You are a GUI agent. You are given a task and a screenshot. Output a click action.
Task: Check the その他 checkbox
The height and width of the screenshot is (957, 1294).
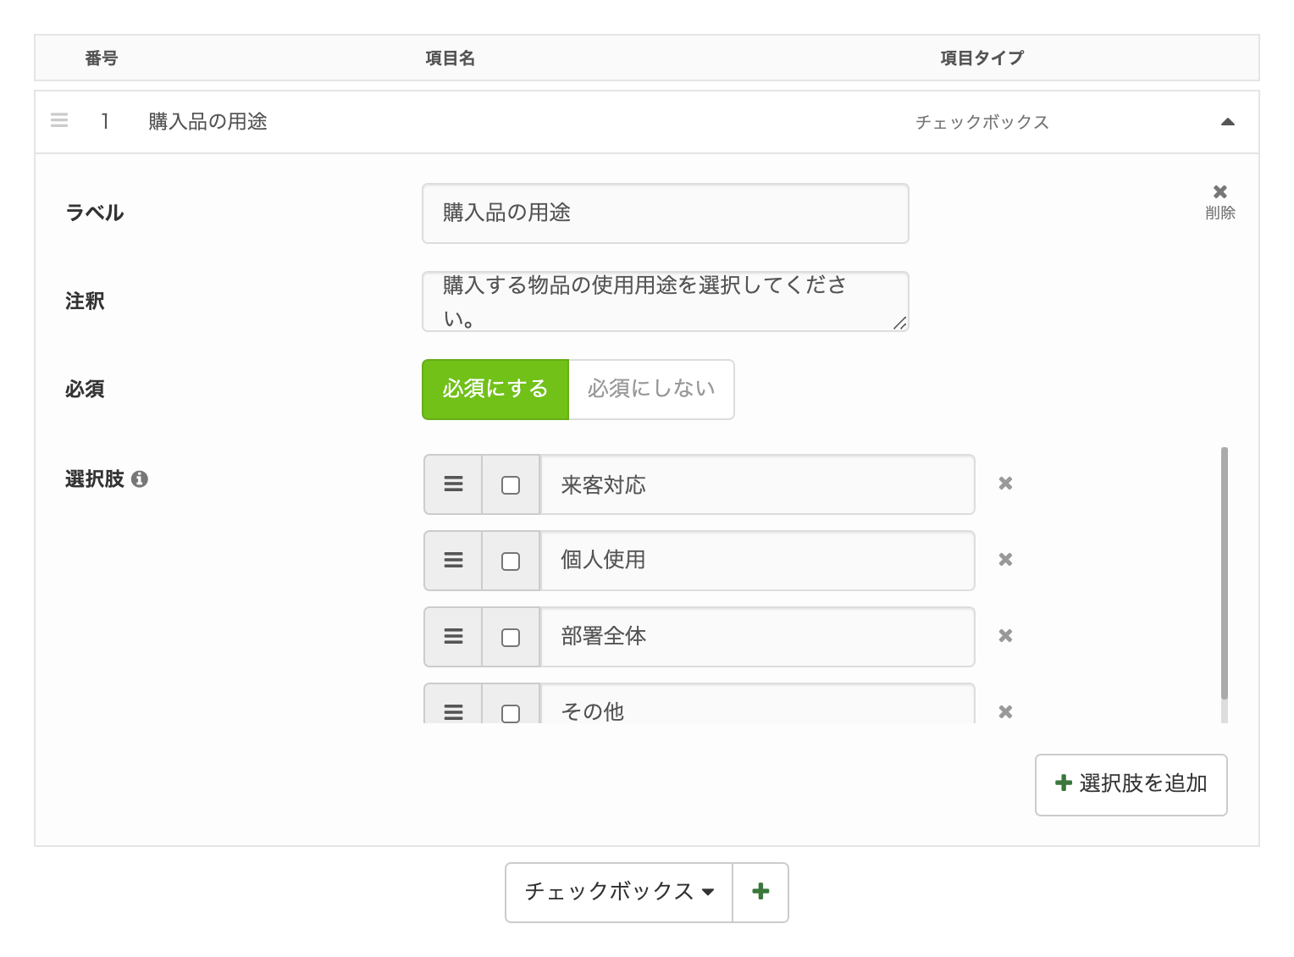tap(511, 713)
